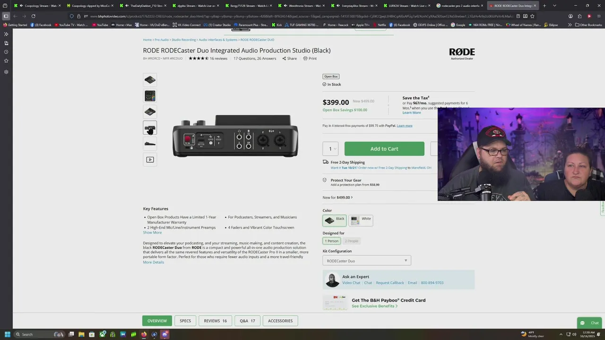Click the Home breadcrumb link
This screenshot has height=340, width=605.
[x=147, y=40]
